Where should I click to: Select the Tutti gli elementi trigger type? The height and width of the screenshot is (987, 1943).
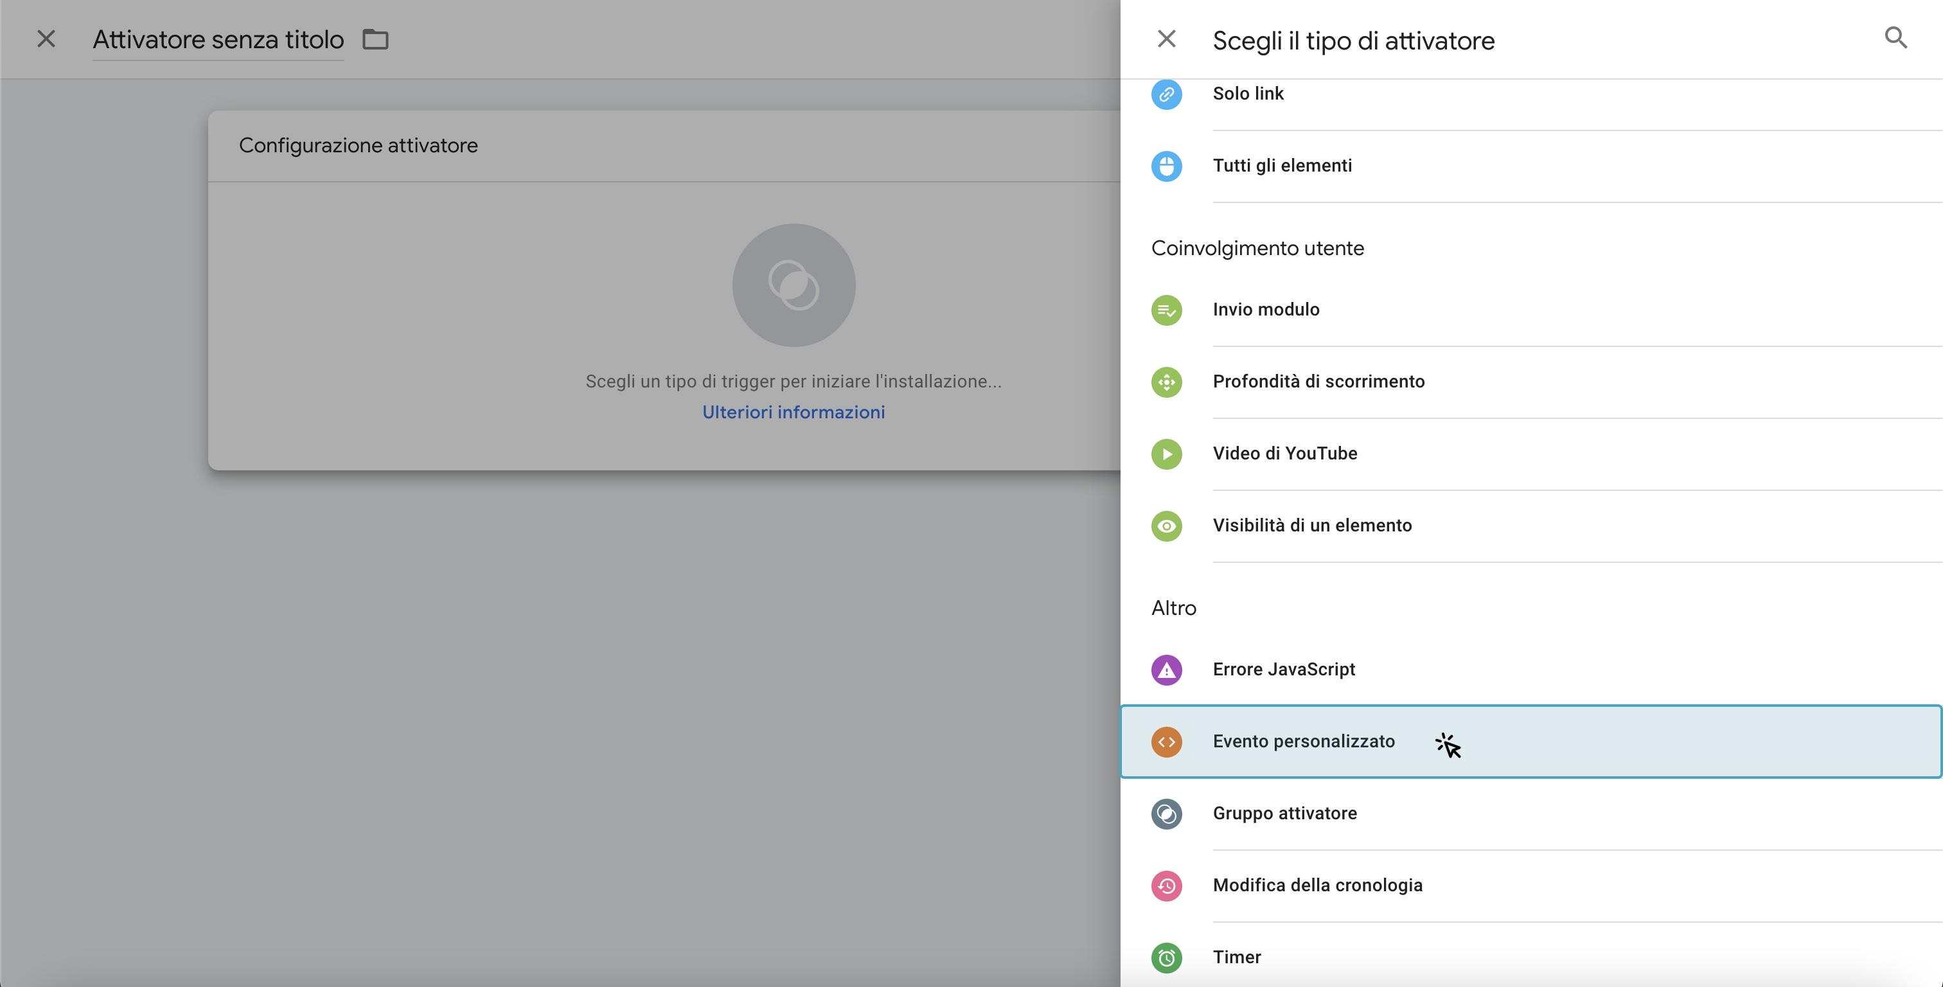[1531, 166]
